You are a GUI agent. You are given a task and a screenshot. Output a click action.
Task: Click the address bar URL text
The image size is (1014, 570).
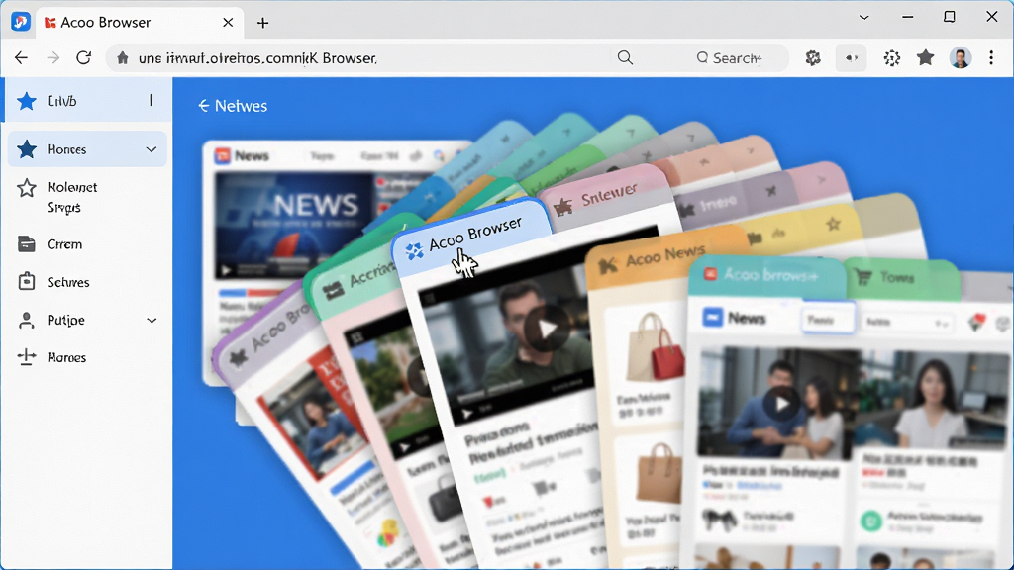[x=257, y=58]
